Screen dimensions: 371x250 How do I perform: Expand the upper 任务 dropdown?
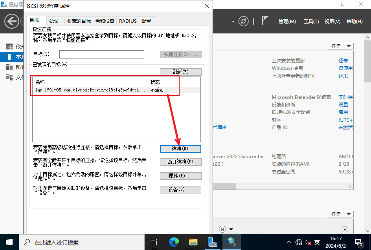pos(340,46)
